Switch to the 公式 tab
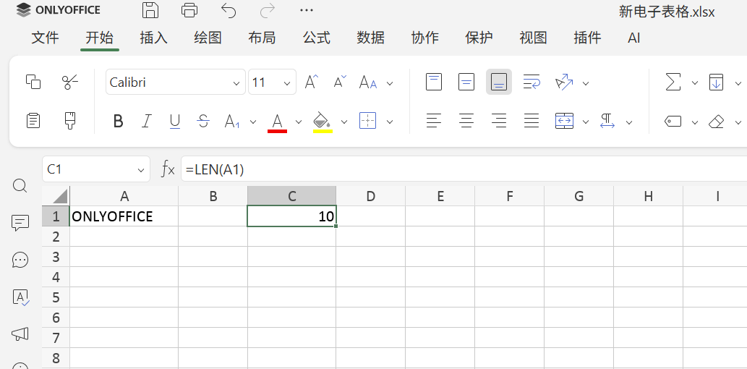 pyautogui.click(x=316, y=38)
